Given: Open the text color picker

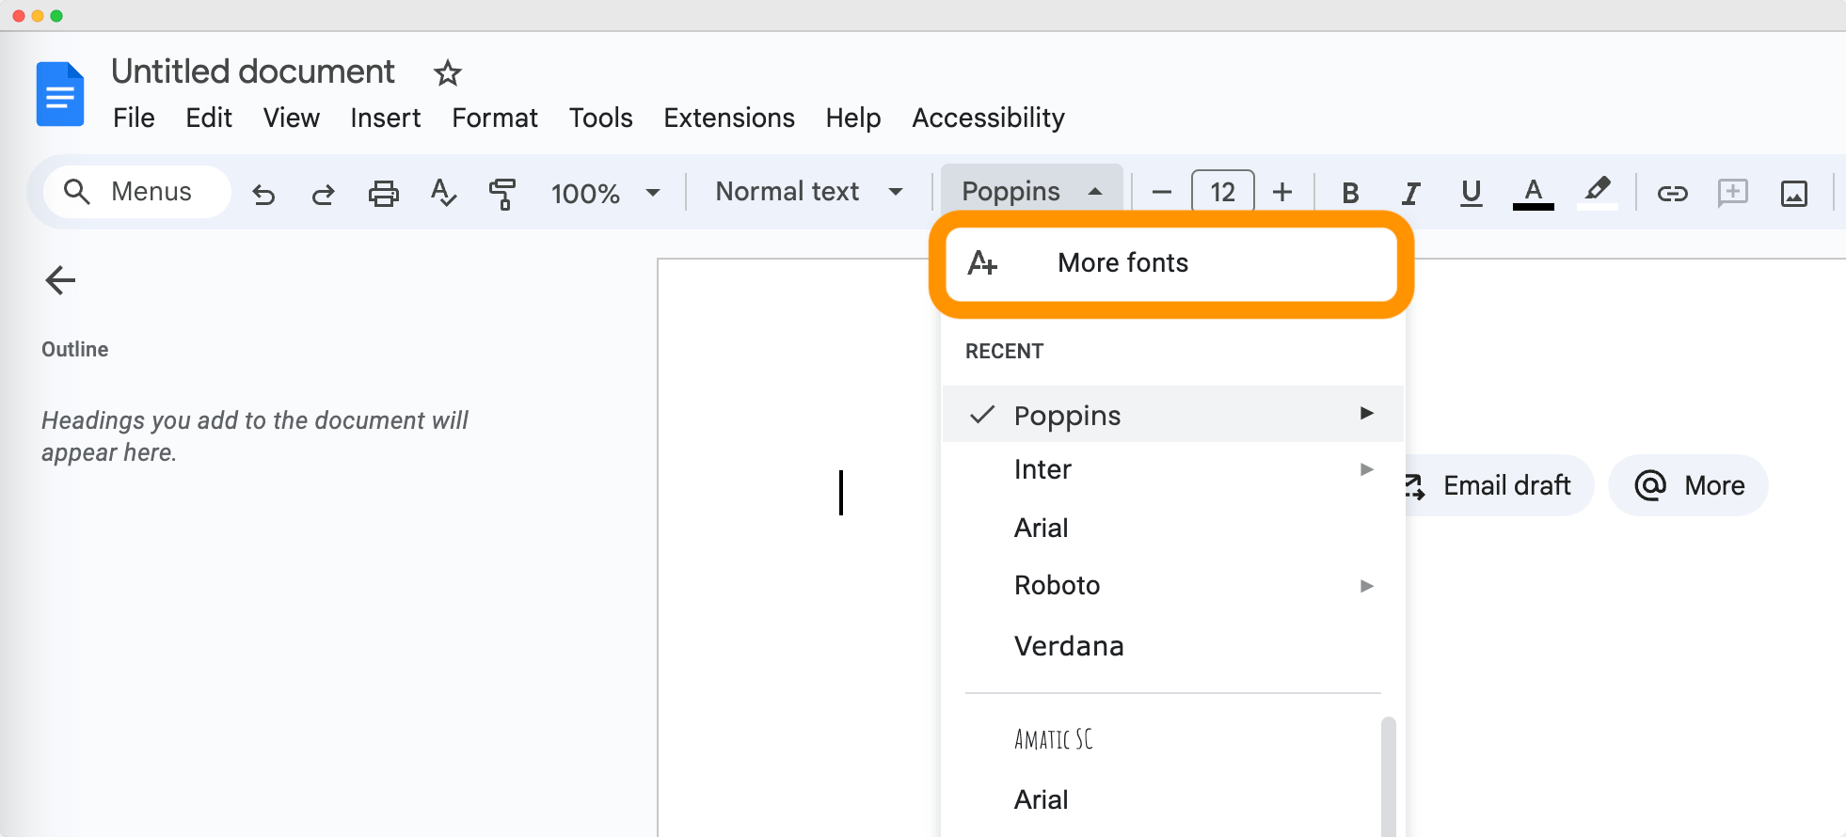Looking at the screenshot, I should click(1533, 193).
